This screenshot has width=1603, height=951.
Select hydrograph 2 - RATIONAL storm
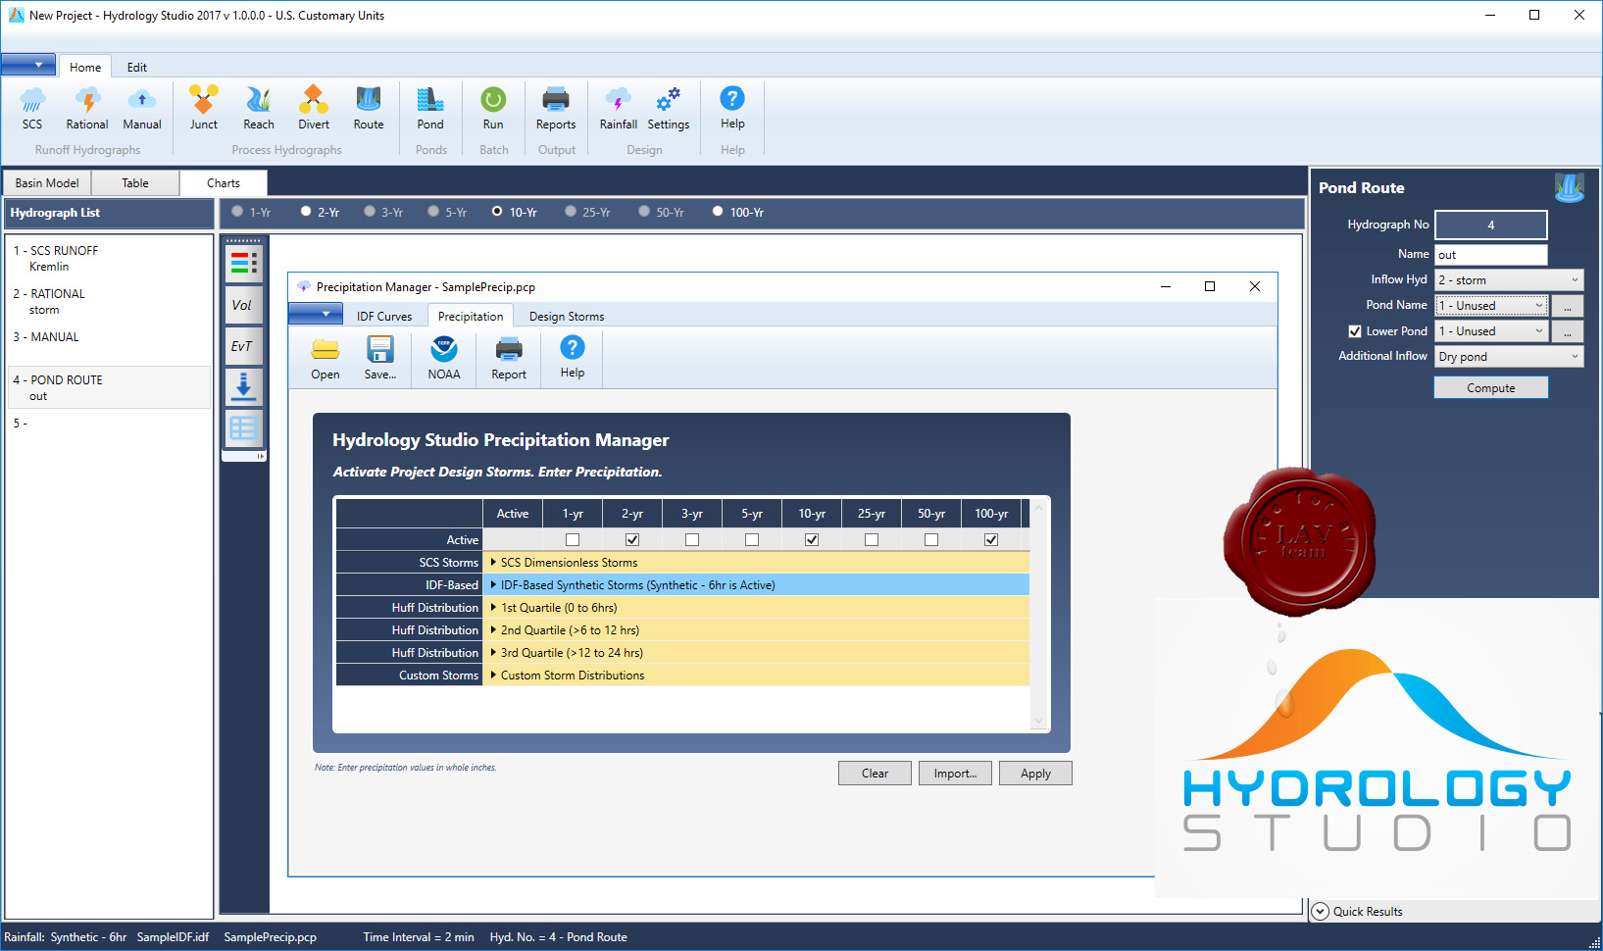[x=109, y=302]
